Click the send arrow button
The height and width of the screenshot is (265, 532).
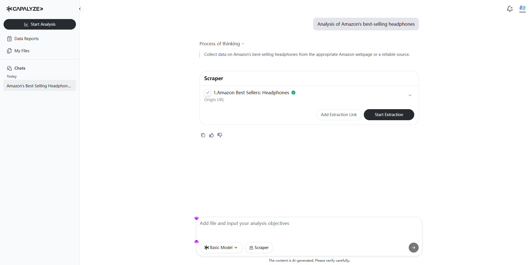[413, 248]
